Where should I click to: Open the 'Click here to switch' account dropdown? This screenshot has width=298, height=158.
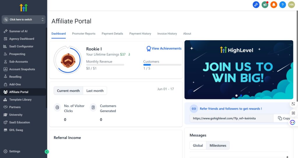pyautogui.click(x=24, y=19)
